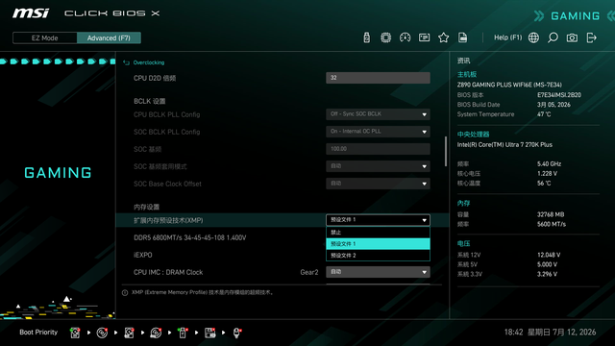Viewport: 615px width, 346px height.
Task: Click the 5600 MT/s memory frequency value
Action: pyautogui.click(x=551, y=224)
